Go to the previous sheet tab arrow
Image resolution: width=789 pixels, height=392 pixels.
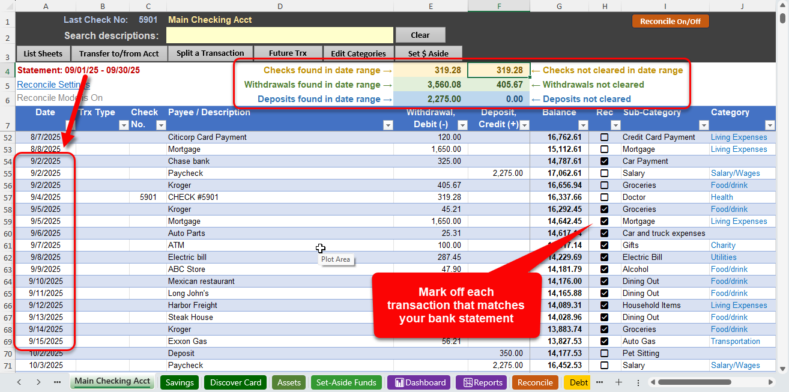[19, 382]
